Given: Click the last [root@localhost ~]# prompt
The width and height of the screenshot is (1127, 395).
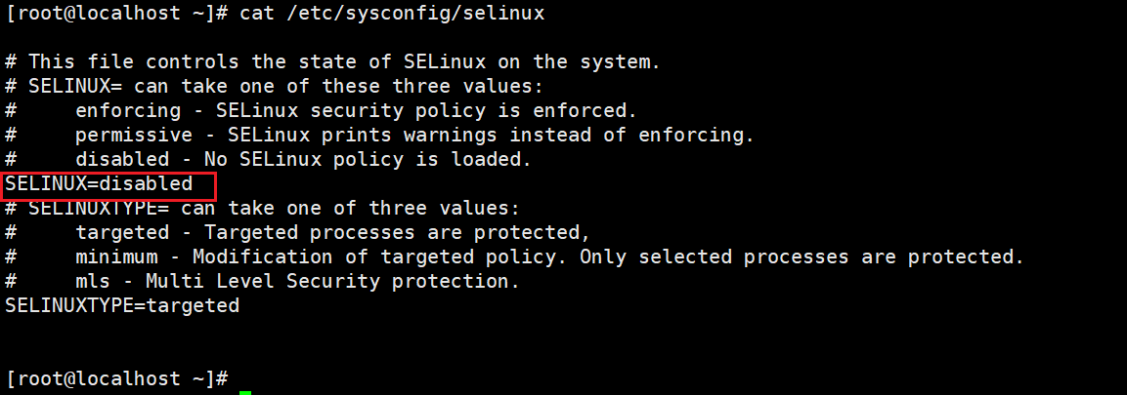Looking at the screenshot, I should click(116, 378).
